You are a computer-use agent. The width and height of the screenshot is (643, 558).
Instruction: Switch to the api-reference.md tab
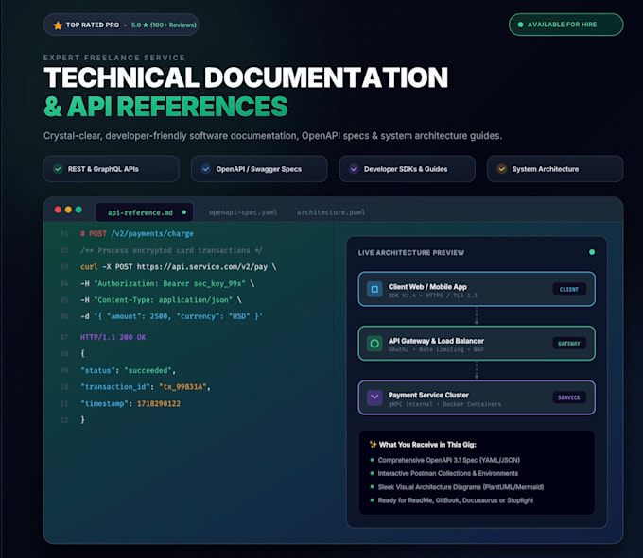tap(145, 212)
